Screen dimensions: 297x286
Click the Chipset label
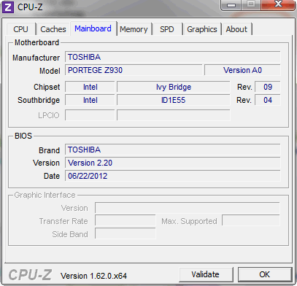(47, 87)
